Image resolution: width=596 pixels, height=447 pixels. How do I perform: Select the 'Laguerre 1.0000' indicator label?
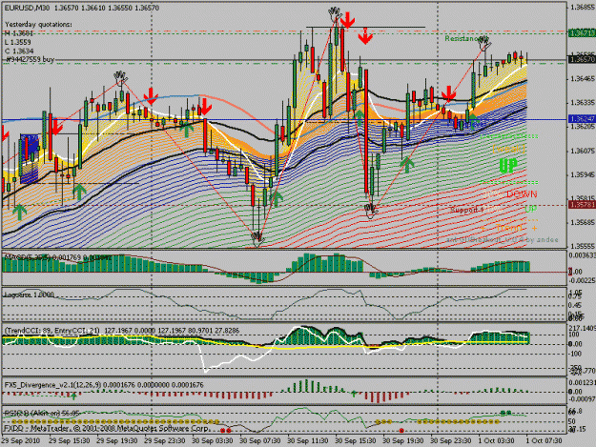pyautogui.click(x=29, y=295)
